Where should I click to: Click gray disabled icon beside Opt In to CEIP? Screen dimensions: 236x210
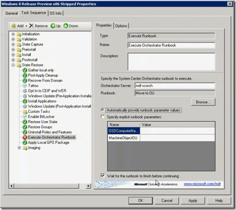pyautogui.click(x=25, y=91)
